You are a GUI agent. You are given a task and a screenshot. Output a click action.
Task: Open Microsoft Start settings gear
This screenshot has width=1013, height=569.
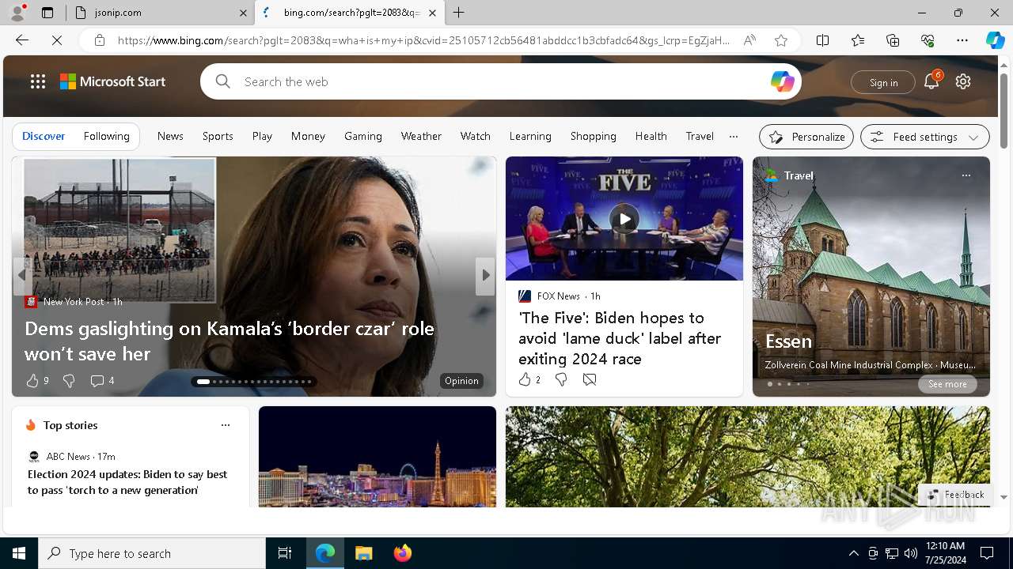(963, 81)
